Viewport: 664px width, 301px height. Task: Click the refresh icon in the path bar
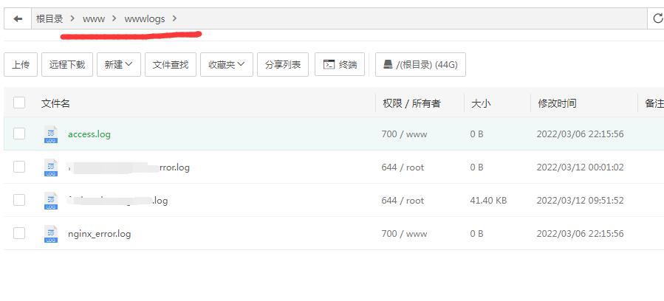(657, 19)
